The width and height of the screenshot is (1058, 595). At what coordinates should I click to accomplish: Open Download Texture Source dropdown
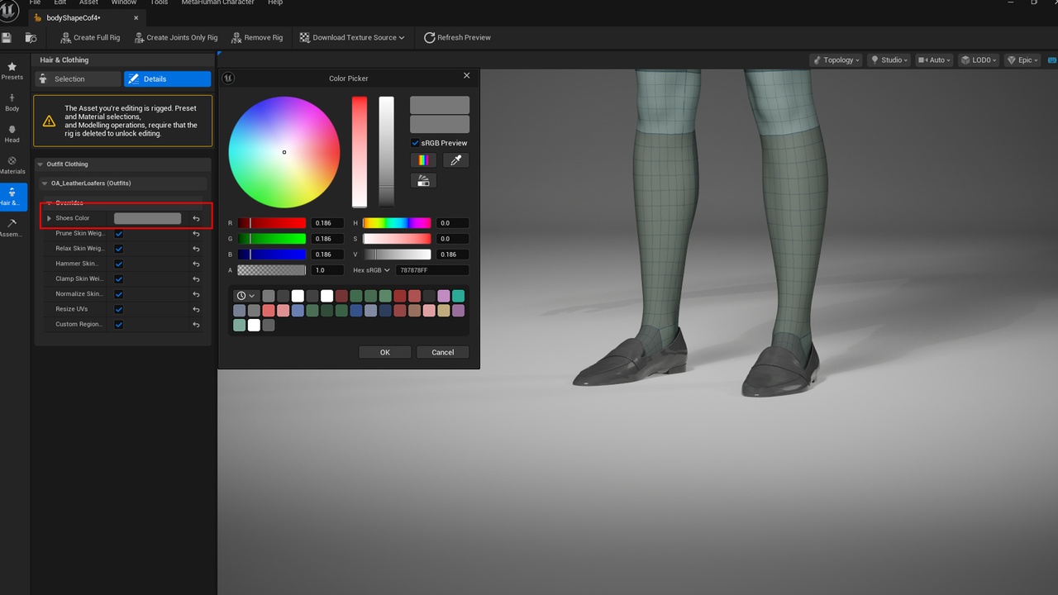[x=352, y=37]
